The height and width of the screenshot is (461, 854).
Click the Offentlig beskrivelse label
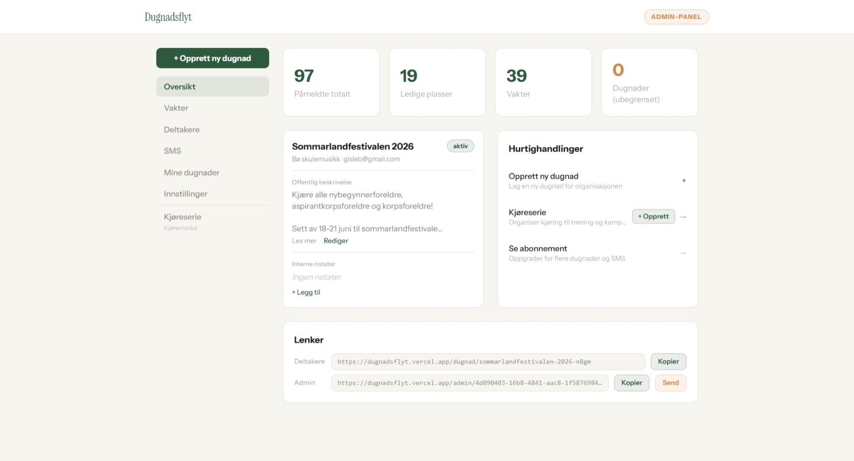point(322,183)
